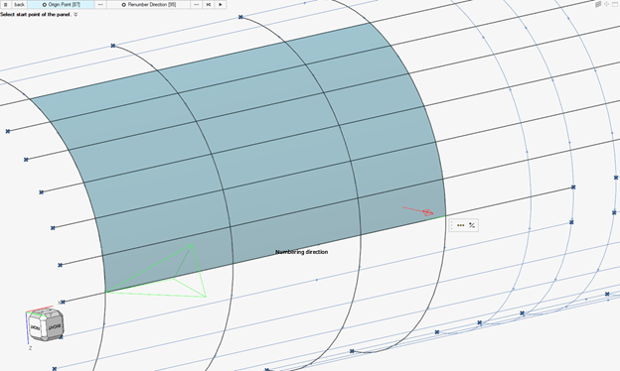Click the view layout icon top right
Image resolution: width=620 pixels, height=371 pixels.
(x=598, y=4)
